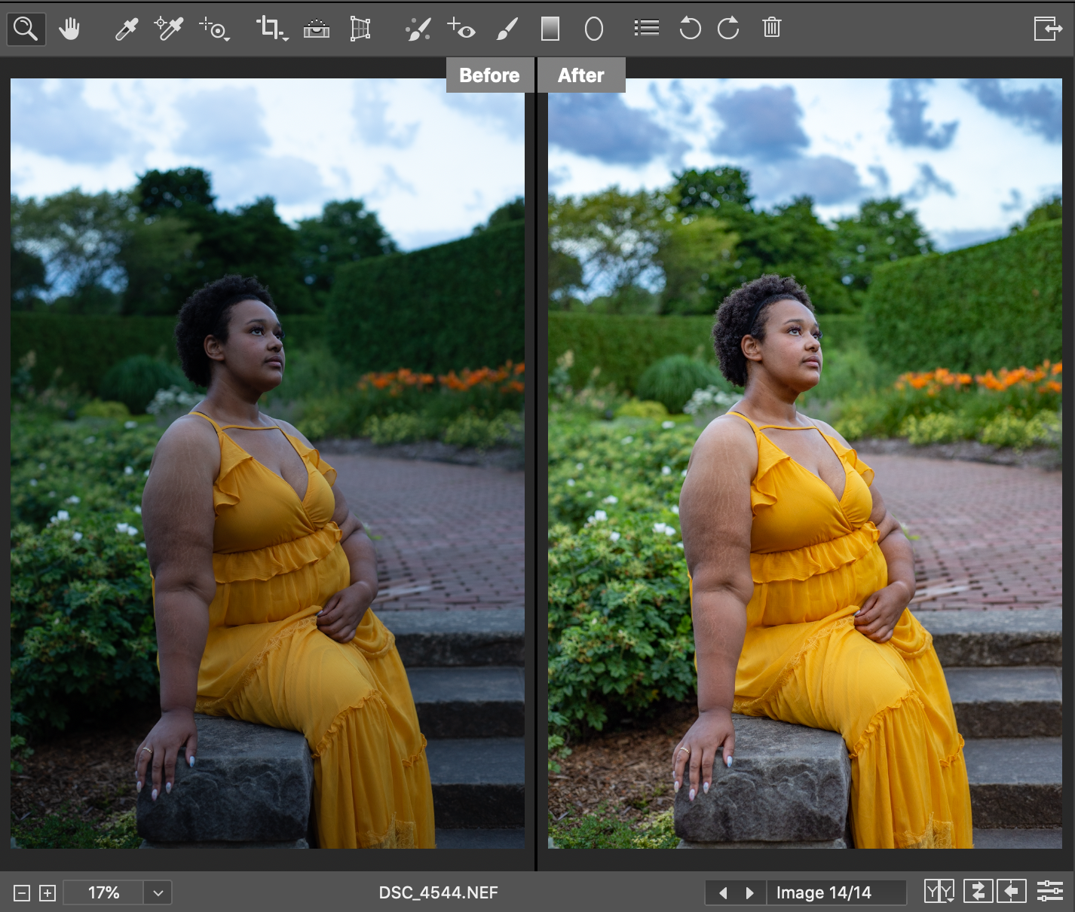The image size is (1075, 912).
Task: Click the DSC_4544.NEF filename
Action: (x=438, y=893)
